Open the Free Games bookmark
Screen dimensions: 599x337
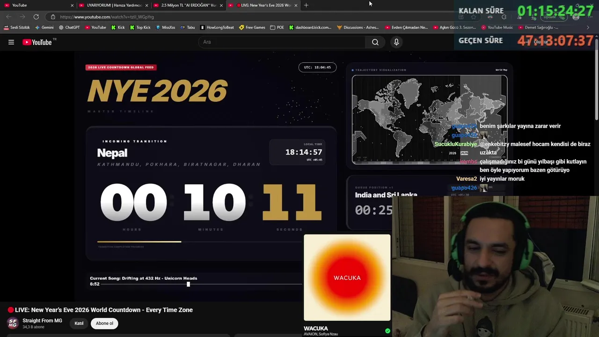(252, 28)
